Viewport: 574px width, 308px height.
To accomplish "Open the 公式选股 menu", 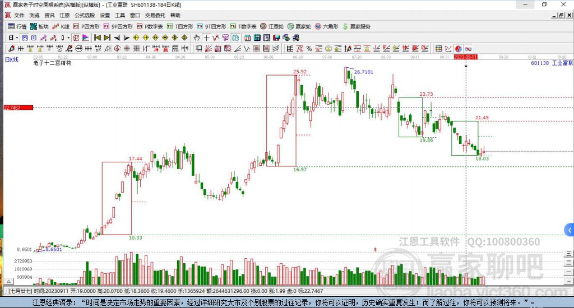I will [85, 15].
